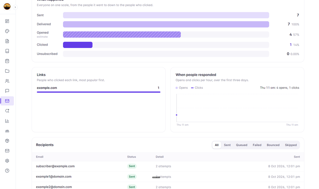The width and height of the screenshot is (319, 189).
Task: Select the highlighted envelope email icon
Action: [7, 101]
